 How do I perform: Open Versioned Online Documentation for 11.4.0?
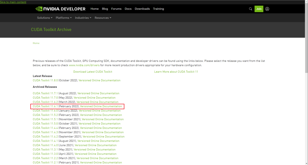pyautogui.click(x=96, y=145)
